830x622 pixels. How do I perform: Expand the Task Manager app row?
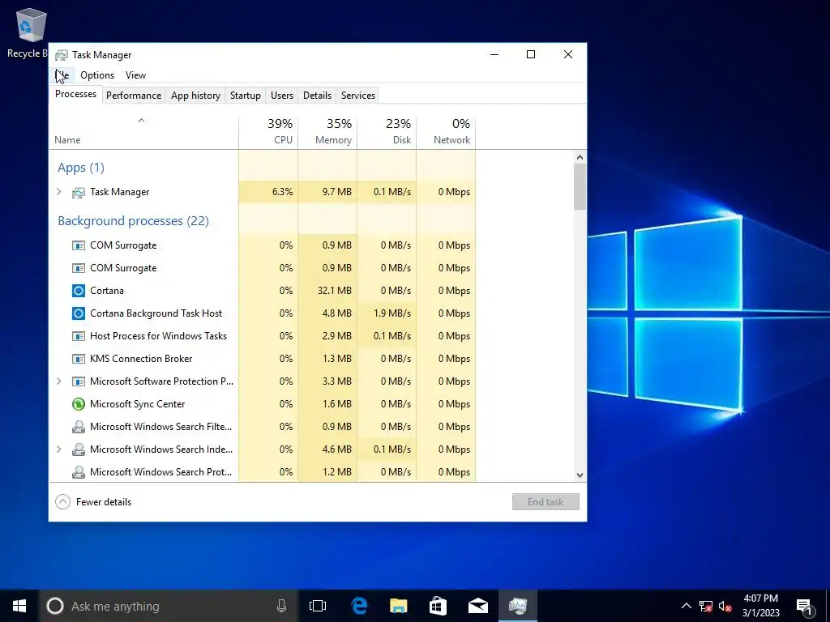click(x=59, y=192)
